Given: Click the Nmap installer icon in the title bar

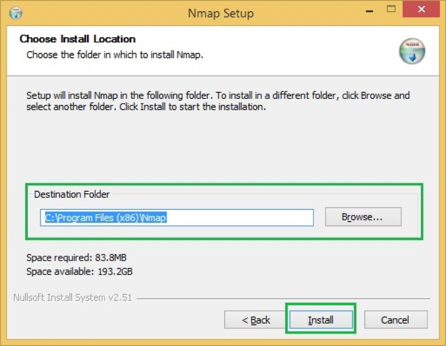Looking at the screenshot, I should (16, 12).
